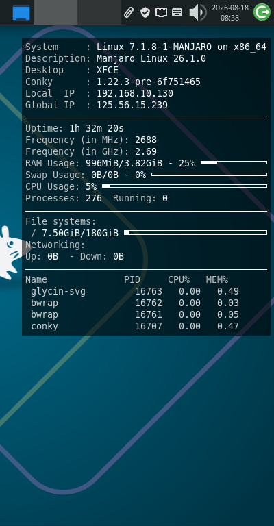
Task: Click the MHz frequency value '2688'
Action: 146,140
